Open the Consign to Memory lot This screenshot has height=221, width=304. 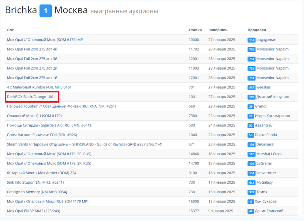[x=37, y=192]
